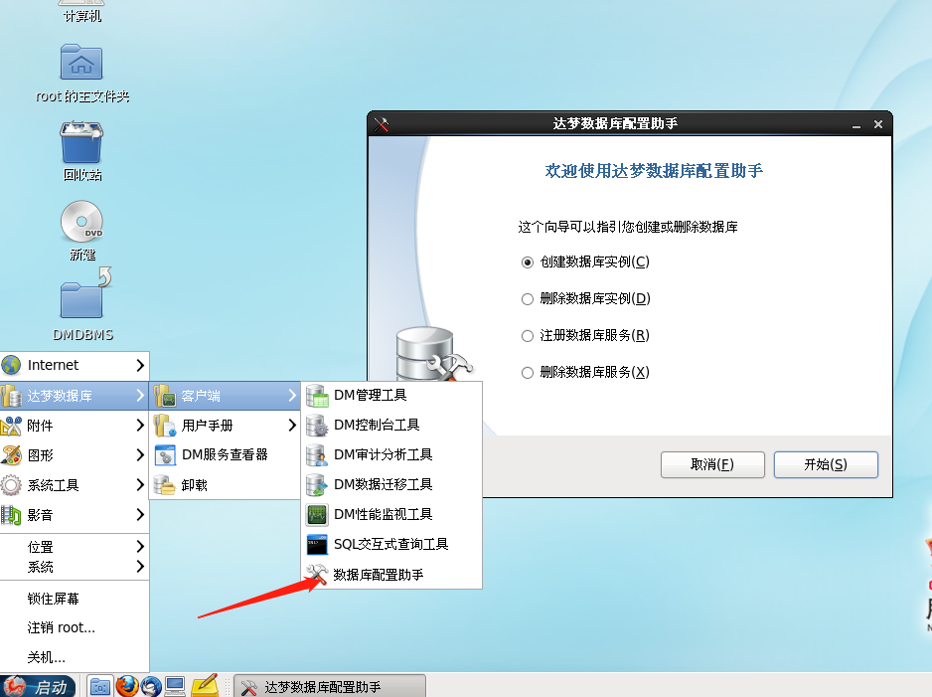Image resolution: width=932 pixels, height=697 pixels.
Task: Select the DMDBMS folder on desktop
Action: coord(82,305)
